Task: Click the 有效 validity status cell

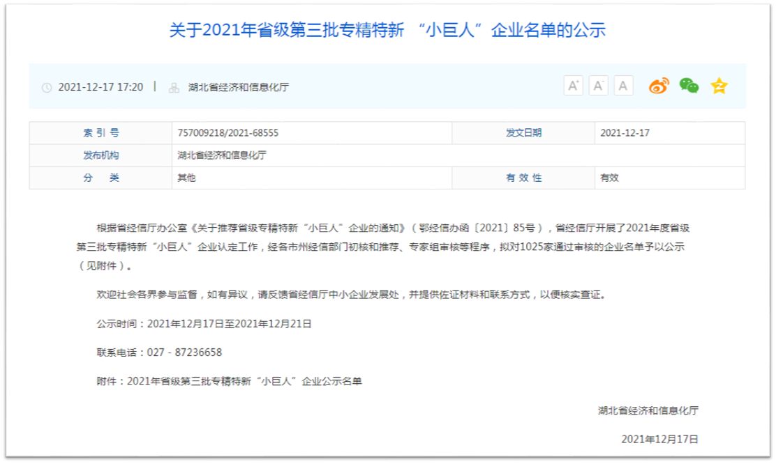Action: [609, 178]
